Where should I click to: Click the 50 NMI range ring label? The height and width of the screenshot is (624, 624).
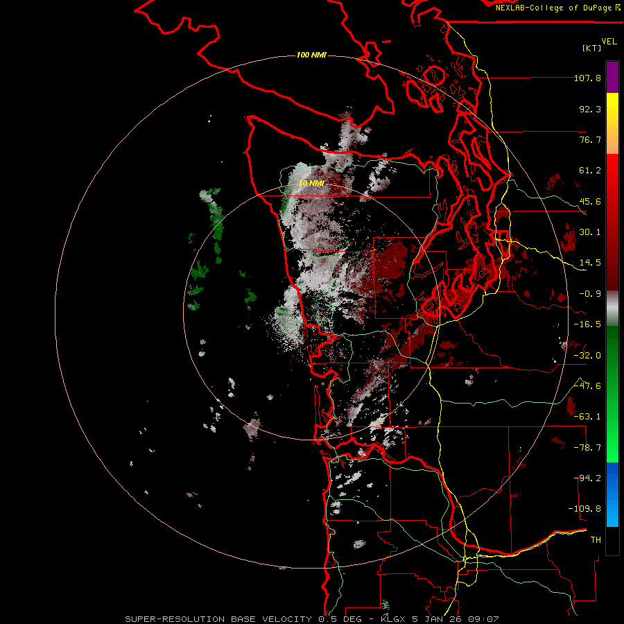[311, 183]
